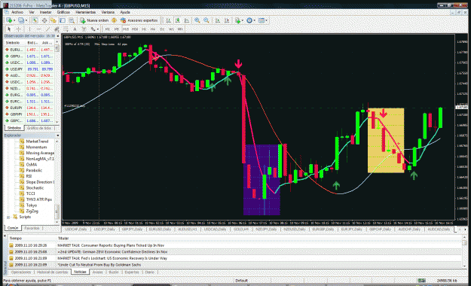Toggle the chart shift icon
Viewport: 471px width, 286px height.
pos(227,20)
